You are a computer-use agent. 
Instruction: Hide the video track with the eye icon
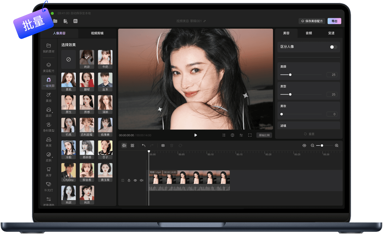coord(135,180)
